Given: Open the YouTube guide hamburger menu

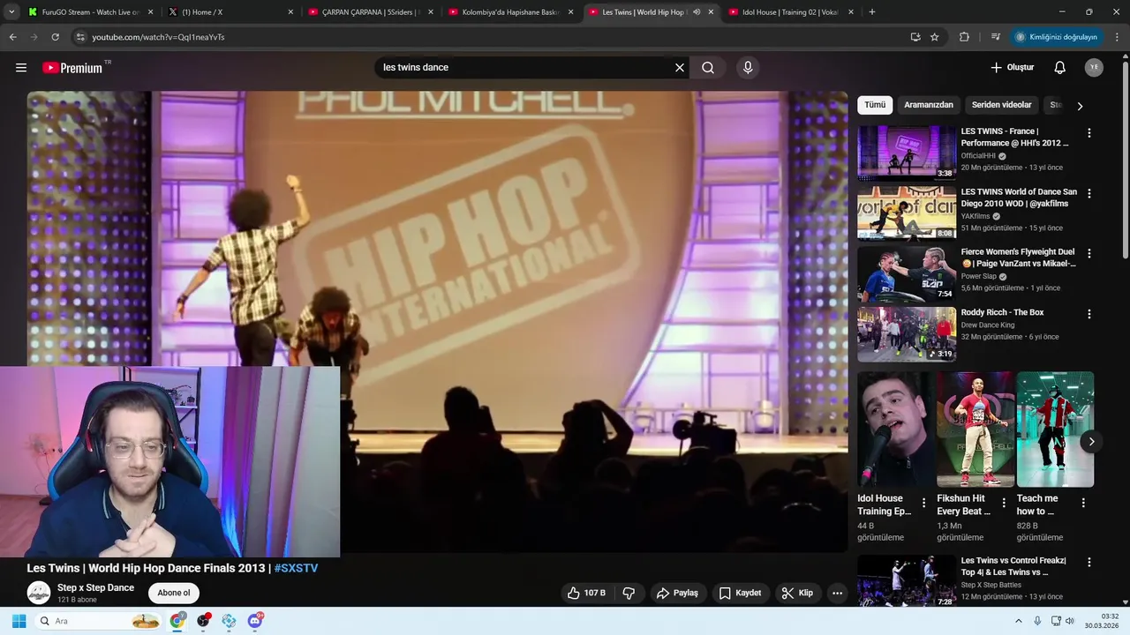Looking at the screenshot, I should [x=21, y=68].
